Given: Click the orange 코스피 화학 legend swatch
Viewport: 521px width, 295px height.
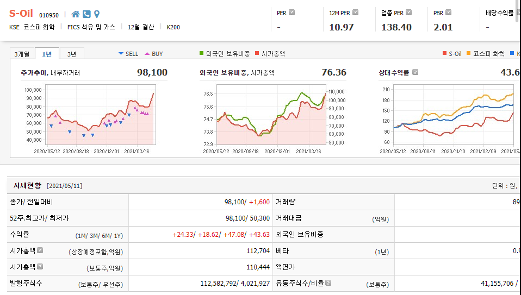Looking at the screenshot, I should 468,53.
